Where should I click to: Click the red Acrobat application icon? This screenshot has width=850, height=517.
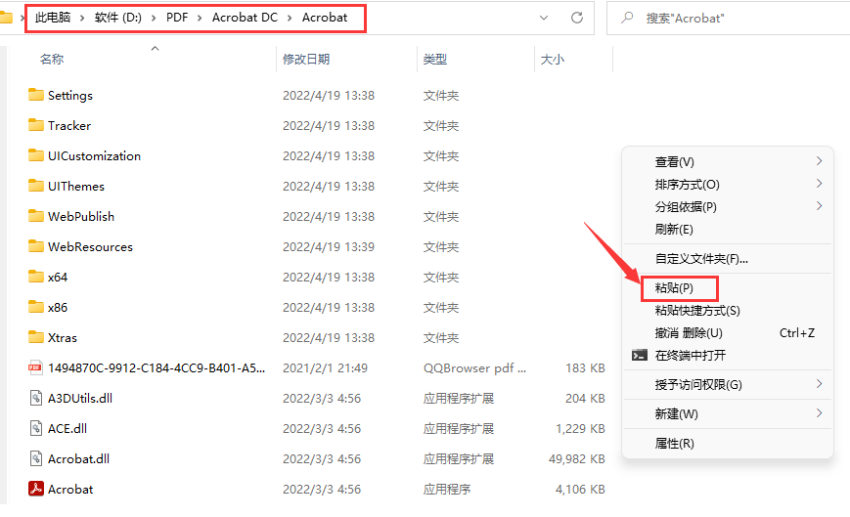pos(36,489)
